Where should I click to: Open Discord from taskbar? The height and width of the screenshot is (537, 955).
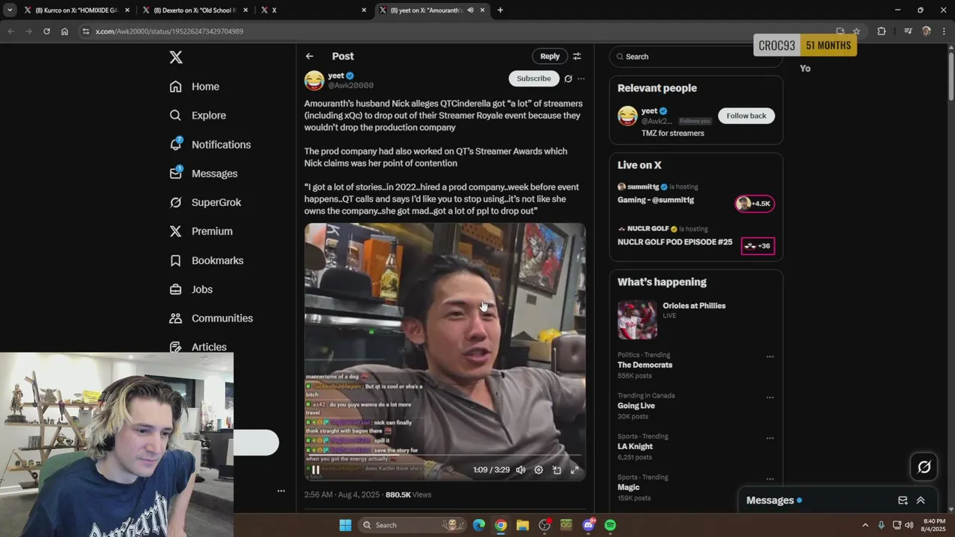click(x=589, y=525)
